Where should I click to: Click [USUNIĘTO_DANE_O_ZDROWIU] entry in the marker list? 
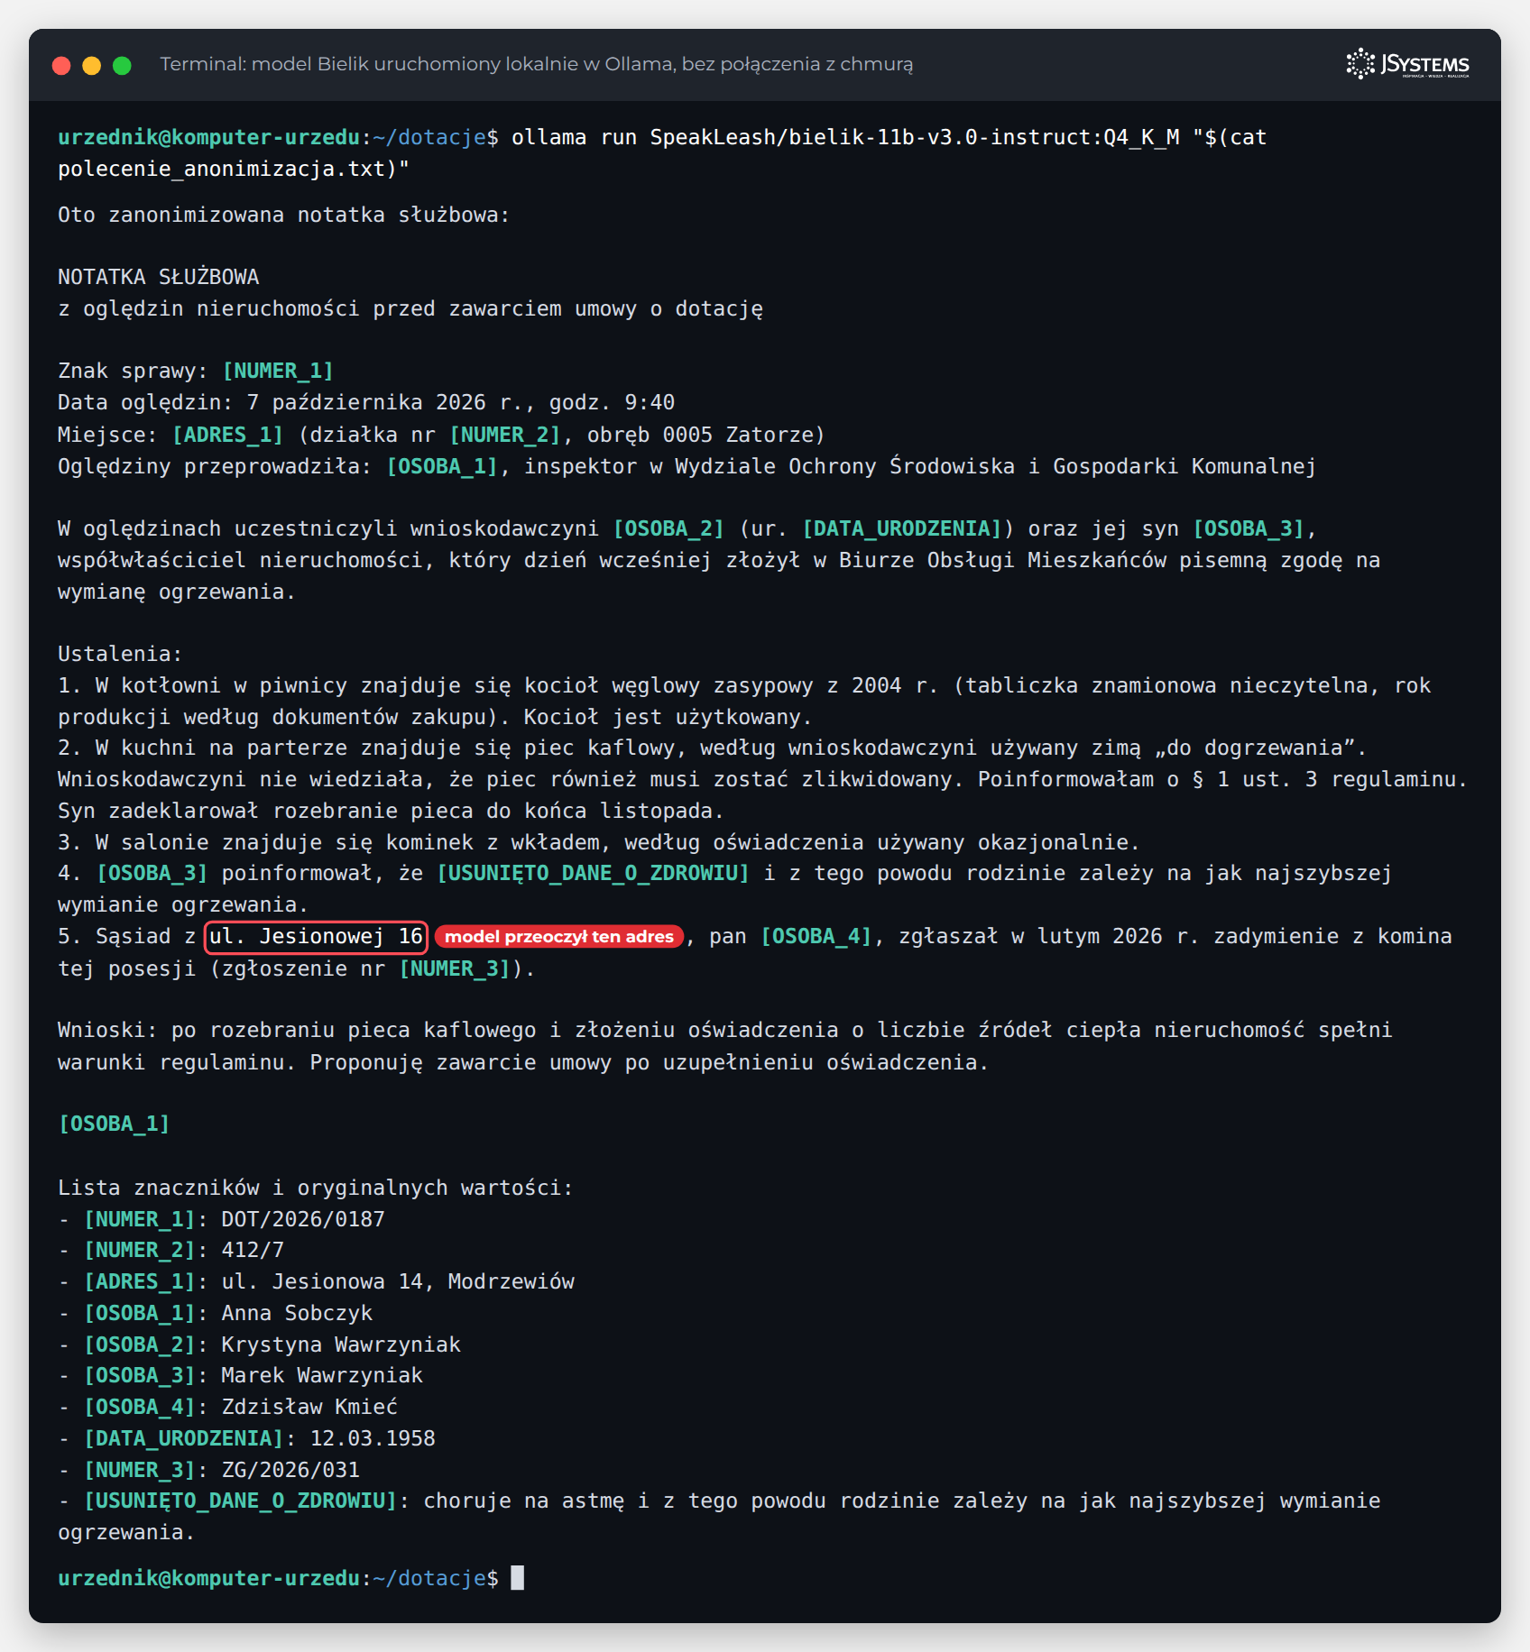point(241,1501)
